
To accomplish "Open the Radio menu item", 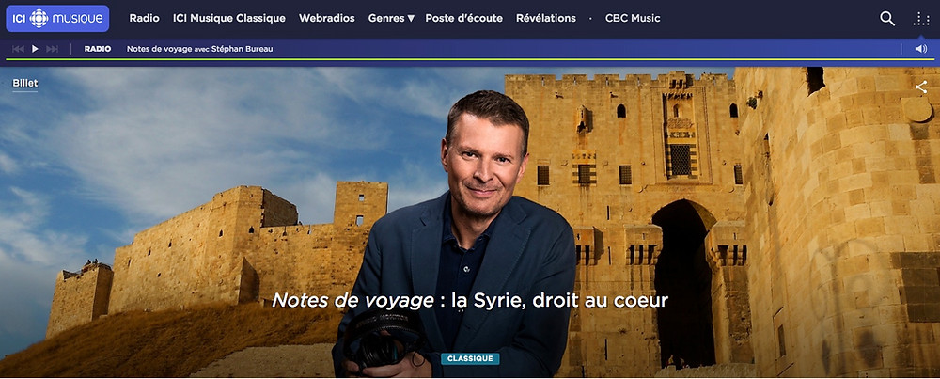I will pyautogui.click(x=145, y=18).
